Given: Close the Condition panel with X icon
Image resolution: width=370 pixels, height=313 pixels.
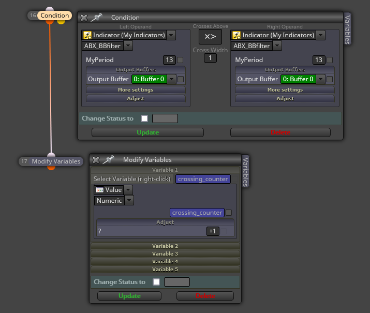Looking at the screenshot, I should pos(84,18).
